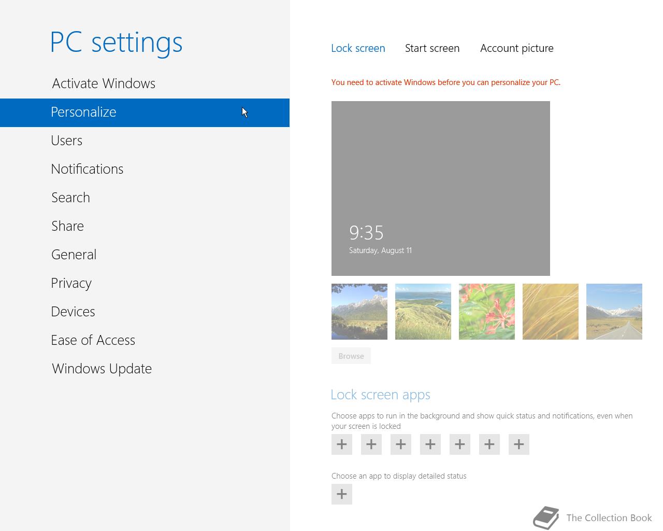Click the 'Choose an app to display detailed status' label

(399, 476)
